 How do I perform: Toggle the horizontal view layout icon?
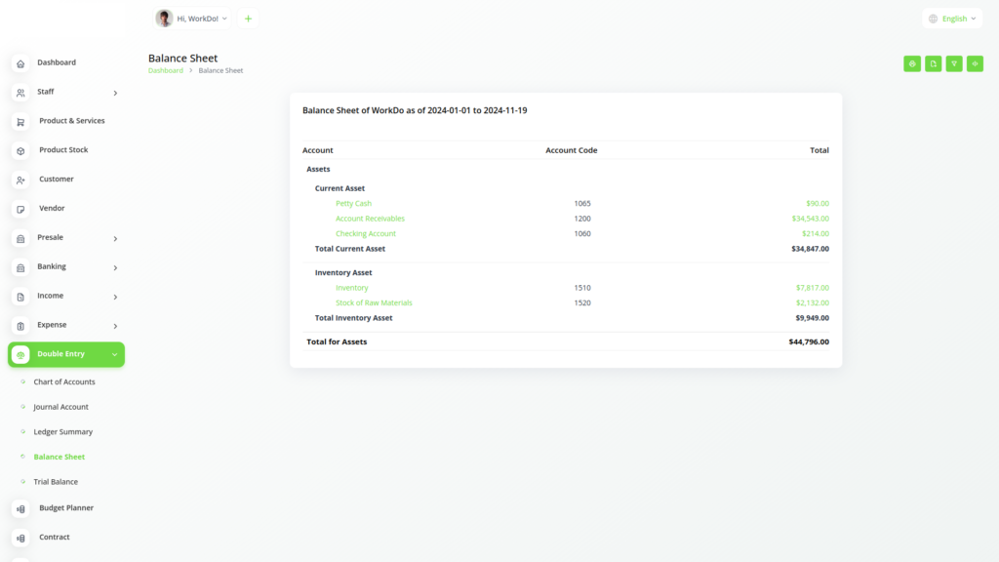(x=975, y=63)
